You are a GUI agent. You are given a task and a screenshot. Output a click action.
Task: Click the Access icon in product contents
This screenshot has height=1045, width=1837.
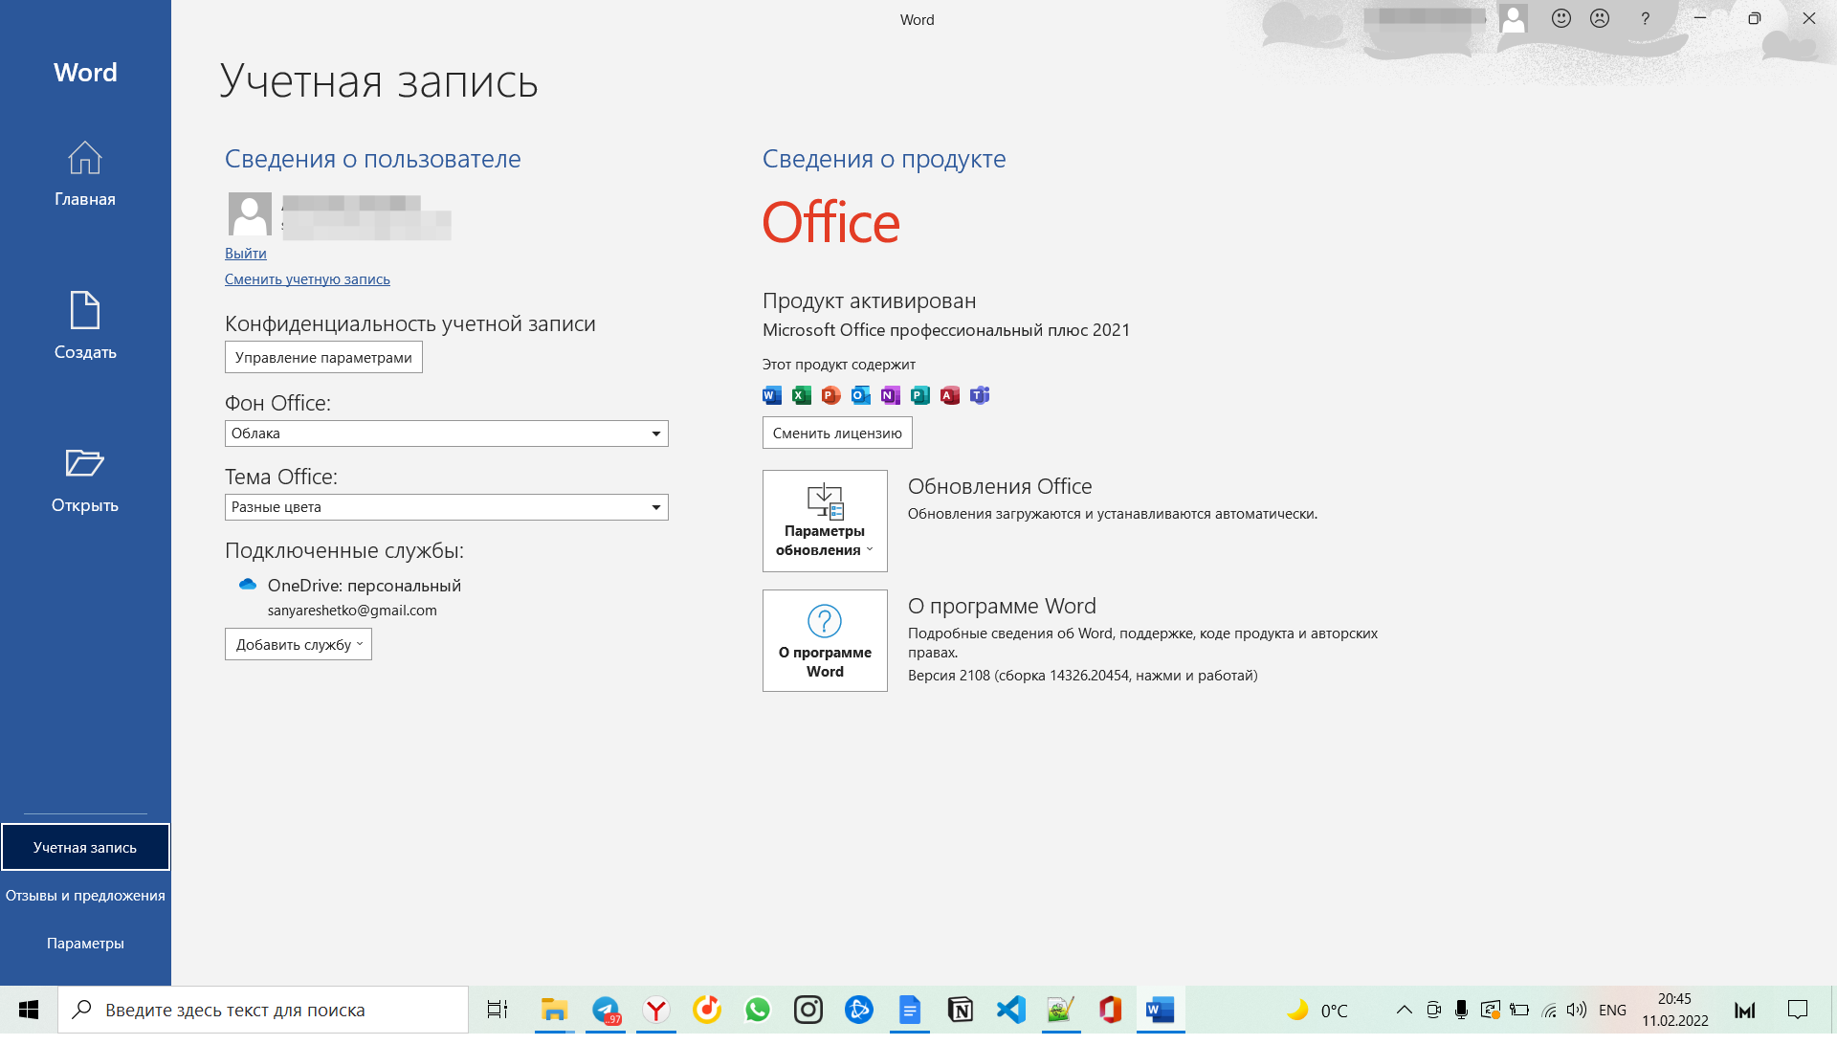point(950,395)
